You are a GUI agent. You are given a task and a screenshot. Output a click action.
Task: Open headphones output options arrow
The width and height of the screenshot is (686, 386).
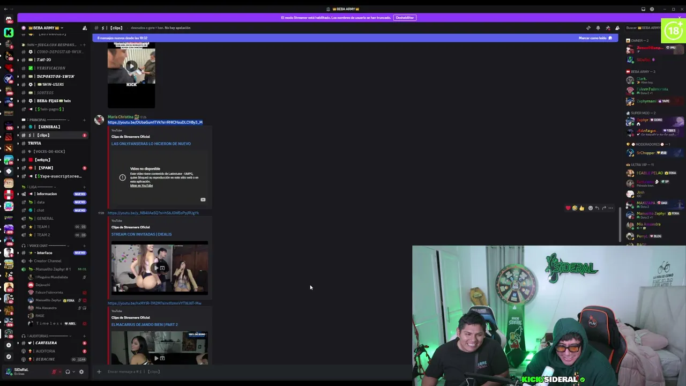click(x=73, y=372)
